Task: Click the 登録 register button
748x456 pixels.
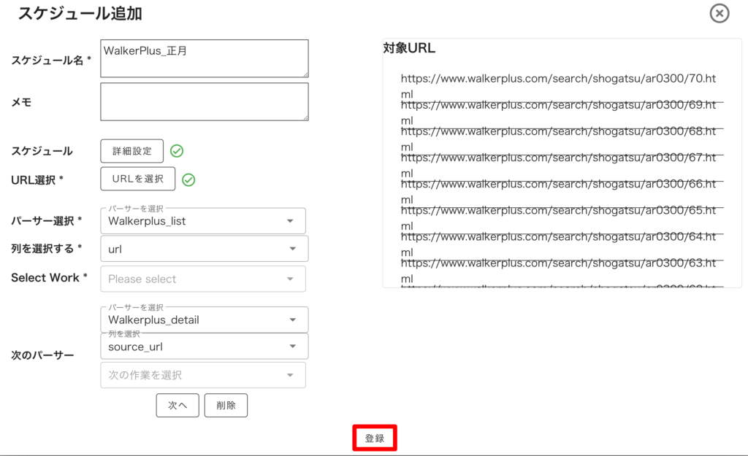Action: (x=375, y=438)
